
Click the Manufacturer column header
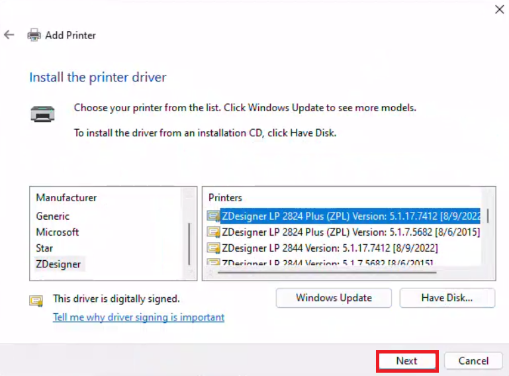pos(66,197)
